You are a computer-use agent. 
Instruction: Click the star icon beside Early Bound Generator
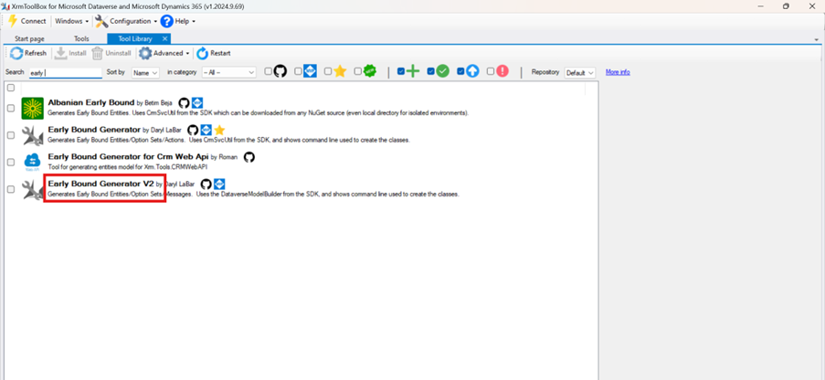tap(219, 131)
